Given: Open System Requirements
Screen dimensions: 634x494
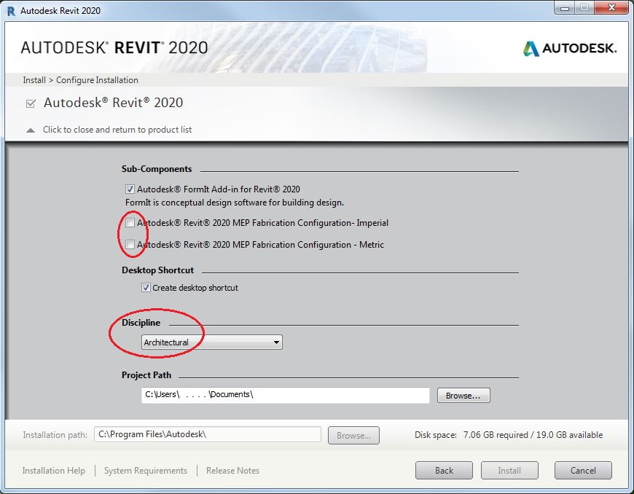Looking at the screenshot, I should [146, 471].
